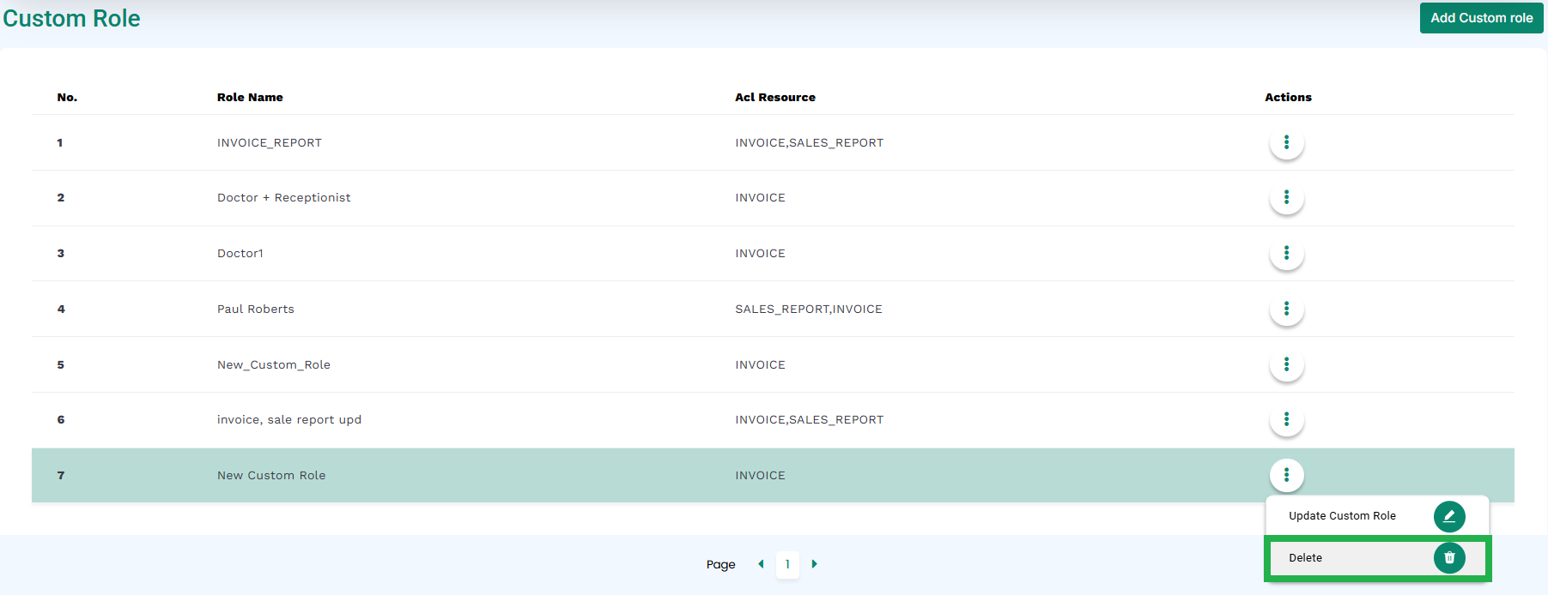Screen dimensions: 1548x595
Task: Click the INVOICE_REPORT role name
Action: pos(270,143)
